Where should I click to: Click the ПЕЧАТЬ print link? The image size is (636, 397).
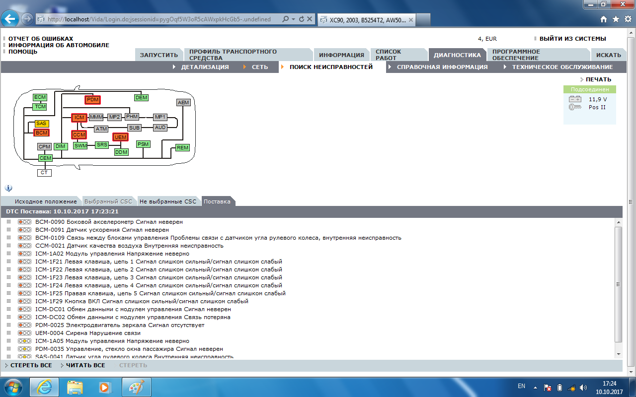pos(598,79)
